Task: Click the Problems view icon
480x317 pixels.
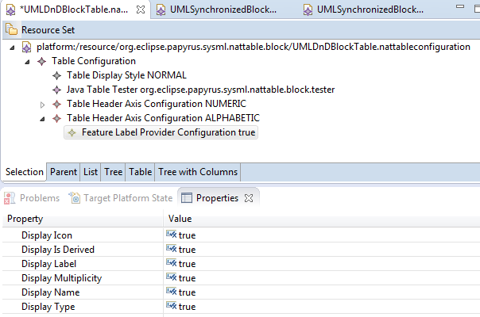Action: [x=10, y=198]
